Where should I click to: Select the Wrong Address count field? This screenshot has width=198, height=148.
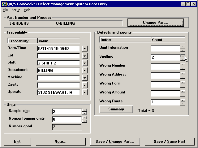(x=165, y=75)
